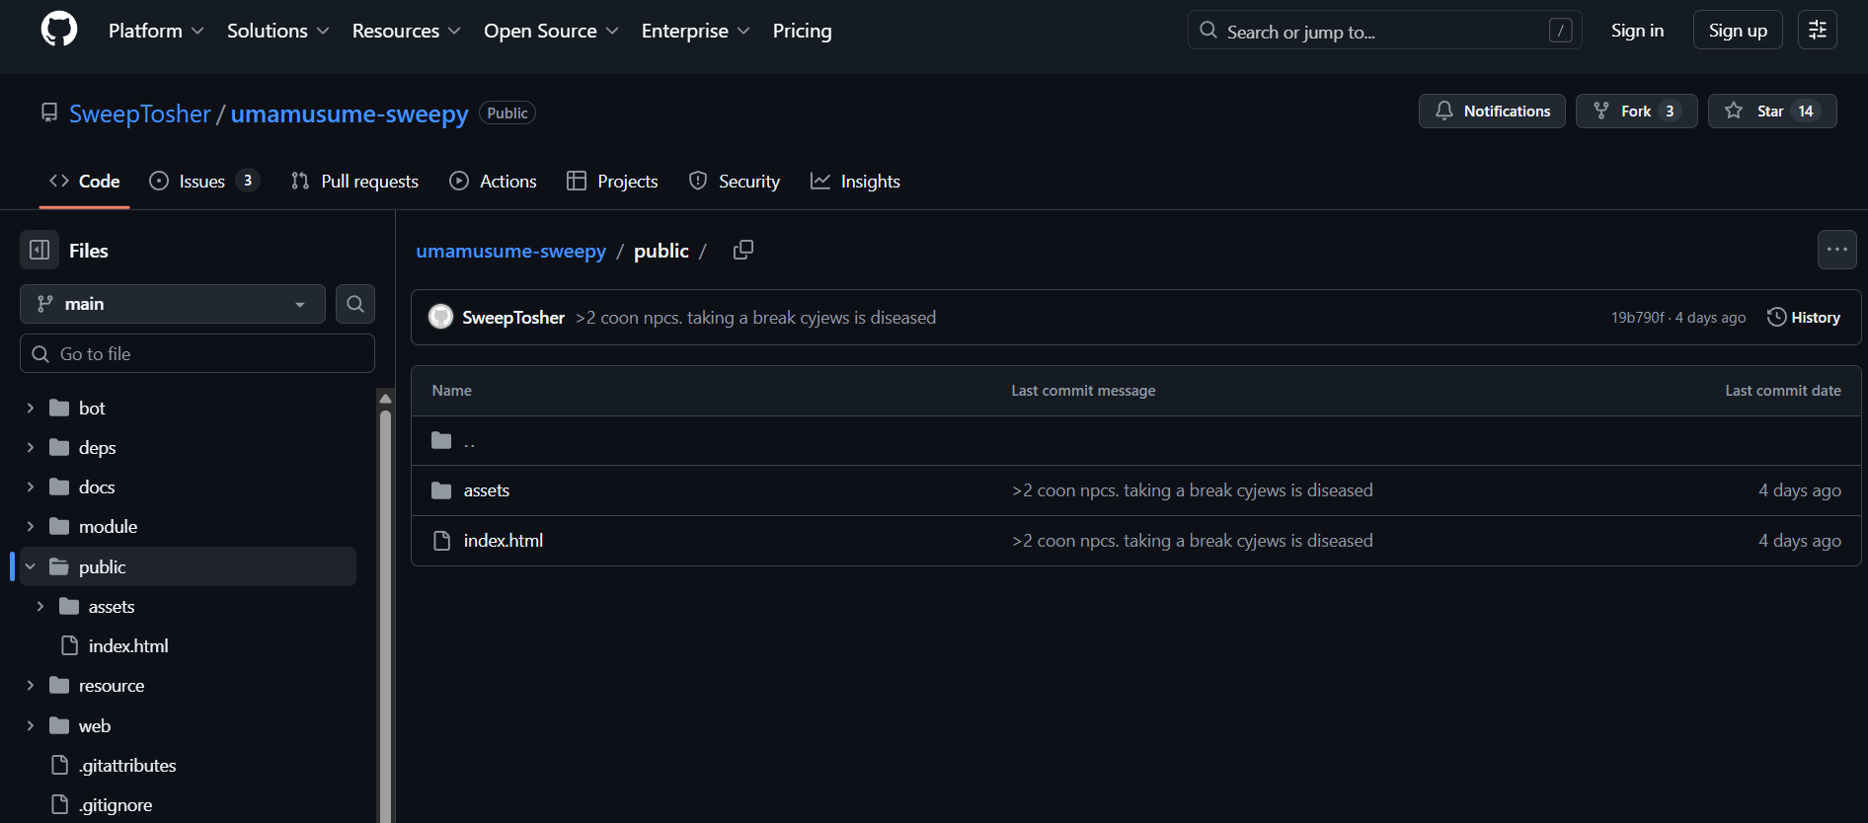Open the Notifications button
The height and width of the screenshot is (823, 1868).
coord(1492,111)
